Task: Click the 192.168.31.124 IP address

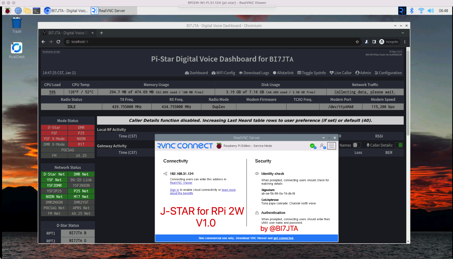Action: 182,174
